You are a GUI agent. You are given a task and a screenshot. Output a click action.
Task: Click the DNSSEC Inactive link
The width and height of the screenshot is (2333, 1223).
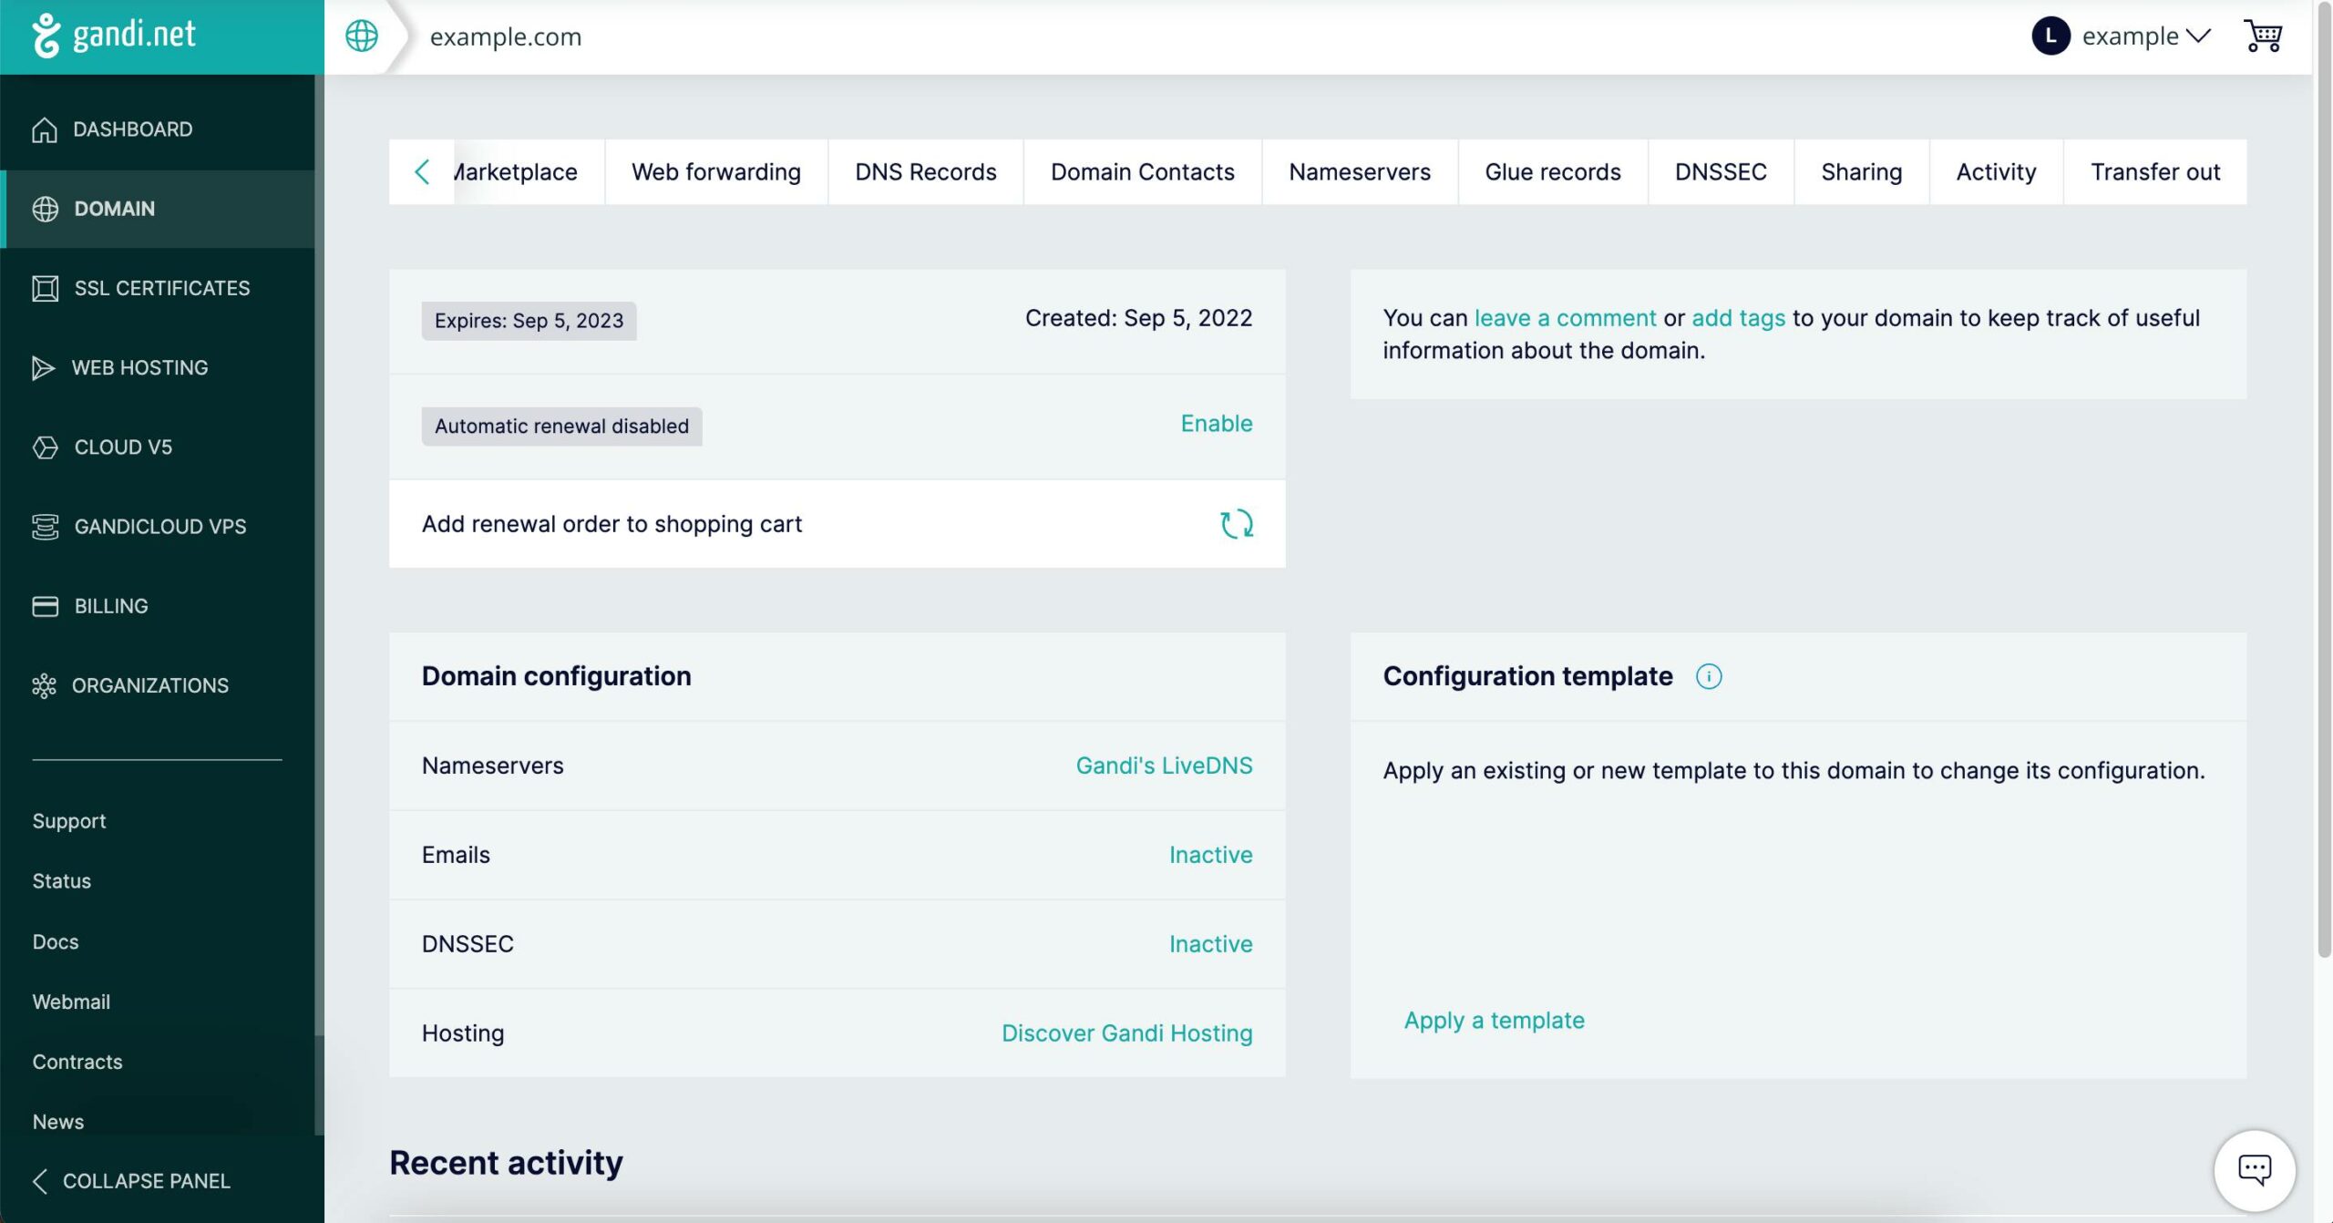[1210, 944]
